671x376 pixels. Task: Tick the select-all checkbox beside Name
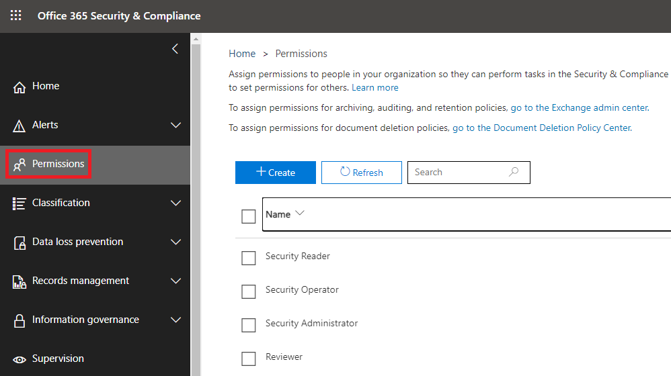pyautogui.click(x=249, y=216)
